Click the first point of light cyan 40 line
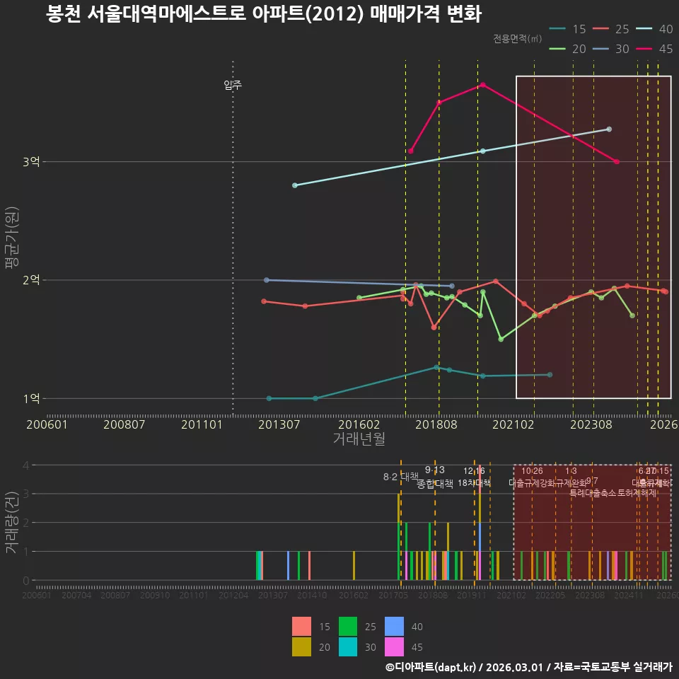 [x=295, y=185]
